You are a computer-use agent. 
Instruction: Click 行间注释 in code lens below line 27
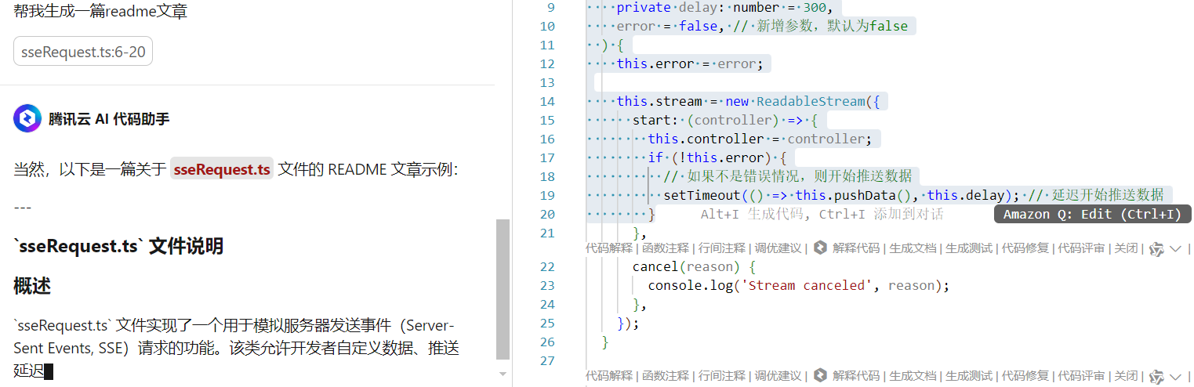click(722, 376)
